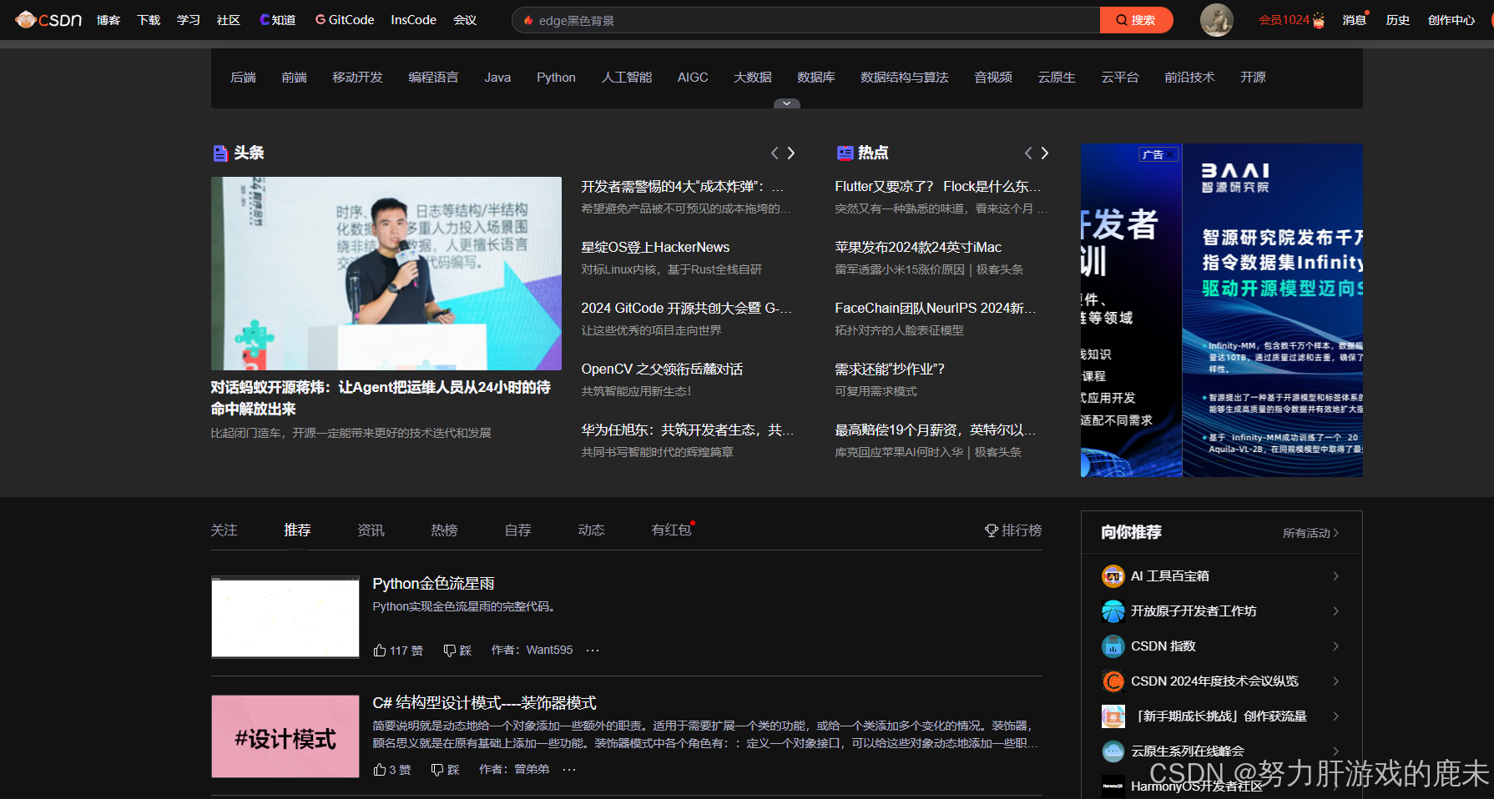Open 创作中心

[1451, 20]
